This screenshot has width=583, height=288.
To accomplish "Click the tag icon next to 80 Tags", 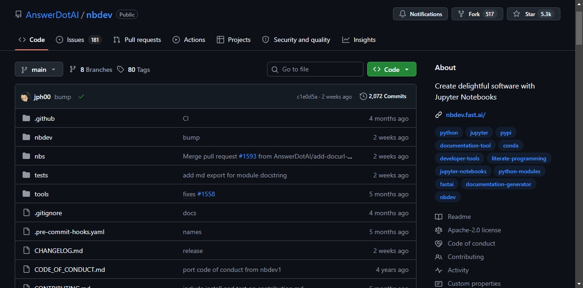I will point(120,69).
